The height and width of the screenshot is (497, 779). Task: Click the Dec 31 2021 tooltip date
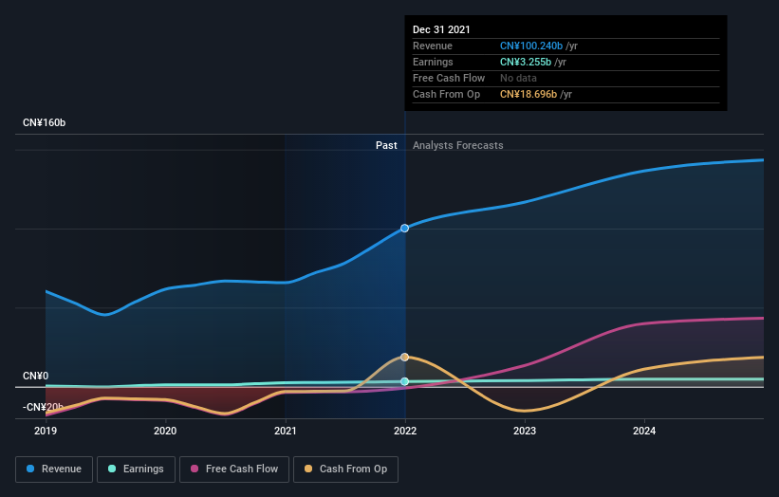tap(441, 29)
